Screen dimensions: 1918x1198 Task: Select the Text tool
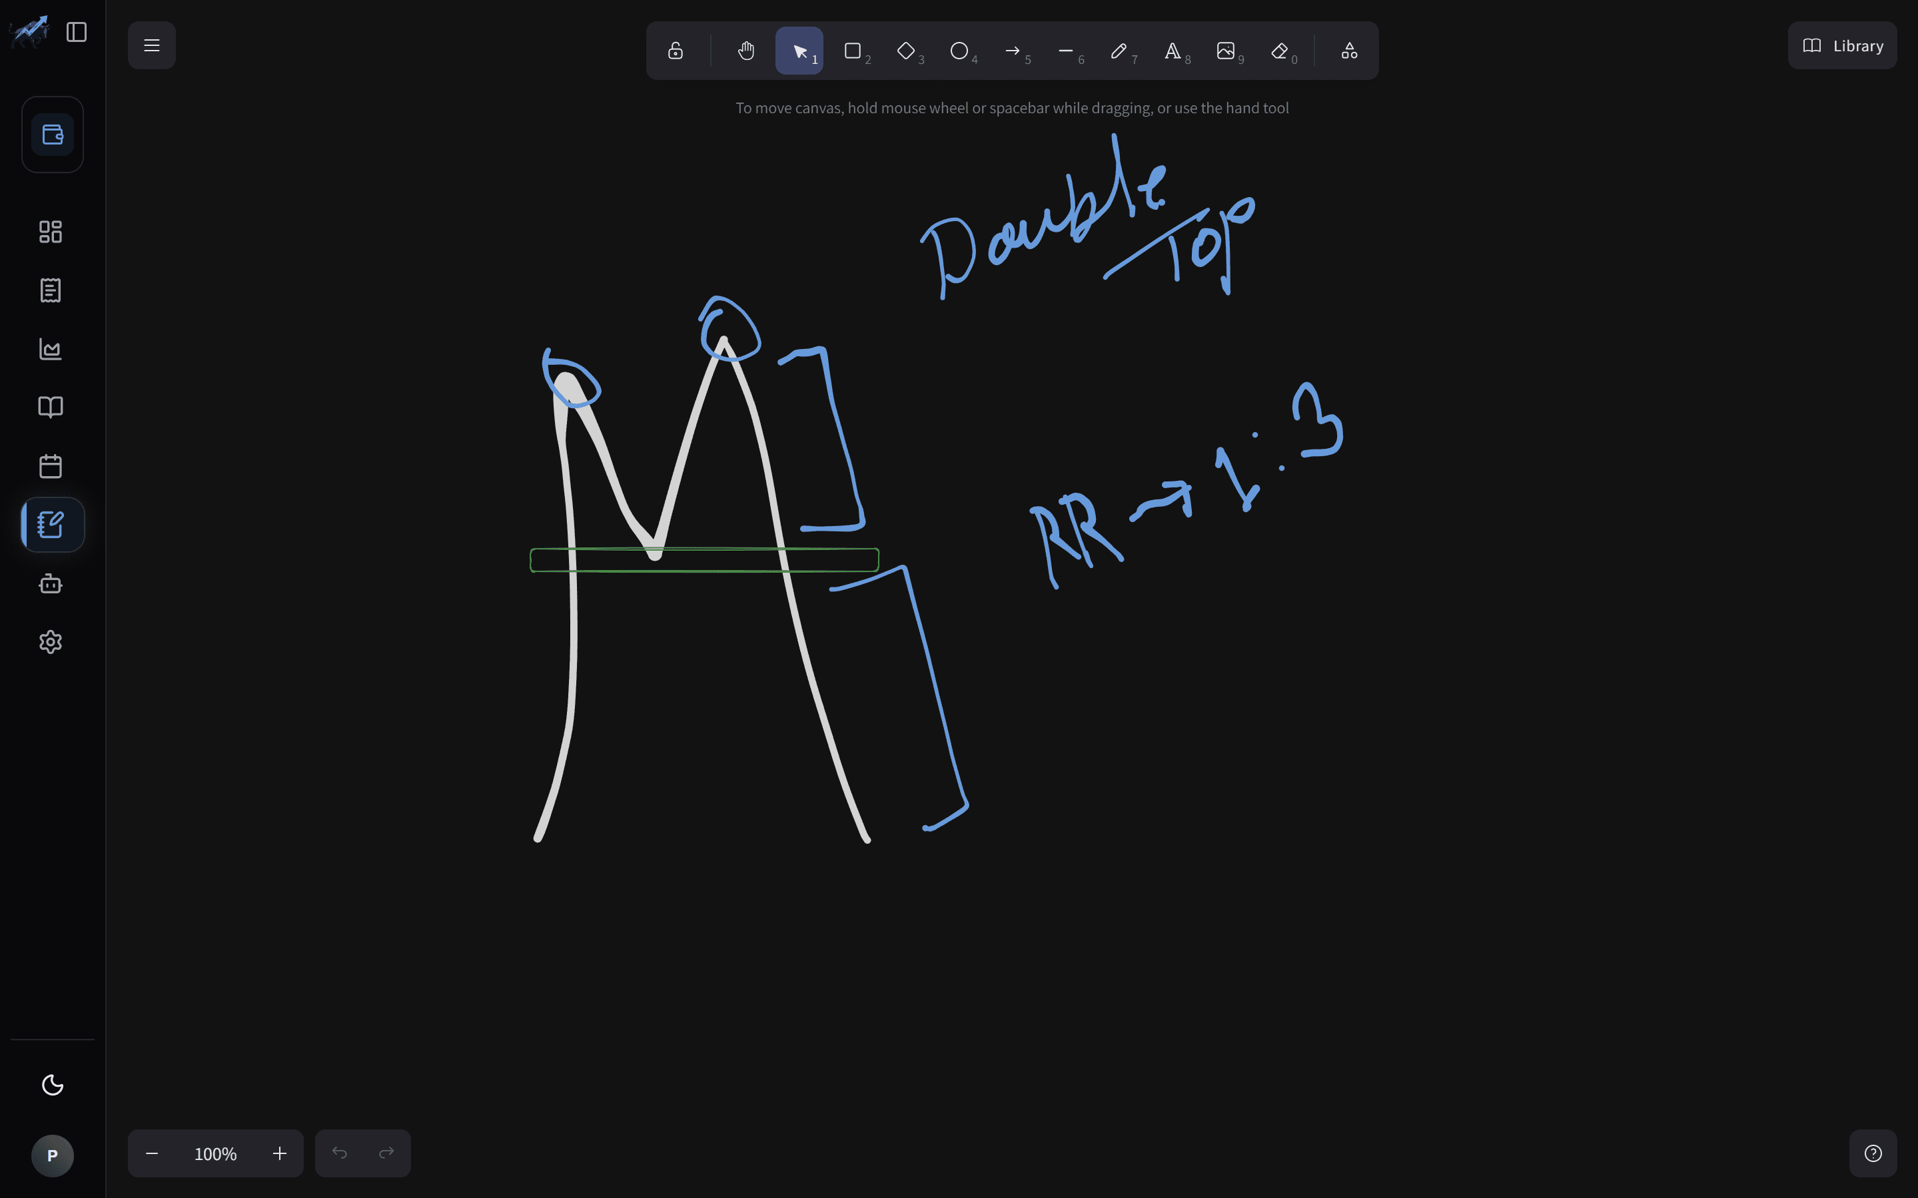tap(1174, 50)
